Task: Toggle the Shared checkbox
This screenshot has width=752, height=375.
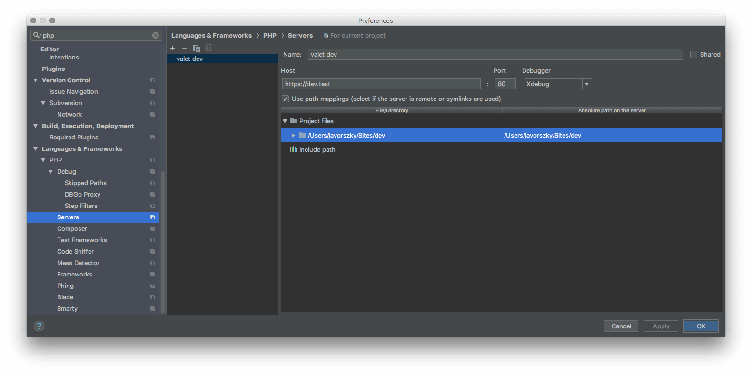Action: coord(694,55)
